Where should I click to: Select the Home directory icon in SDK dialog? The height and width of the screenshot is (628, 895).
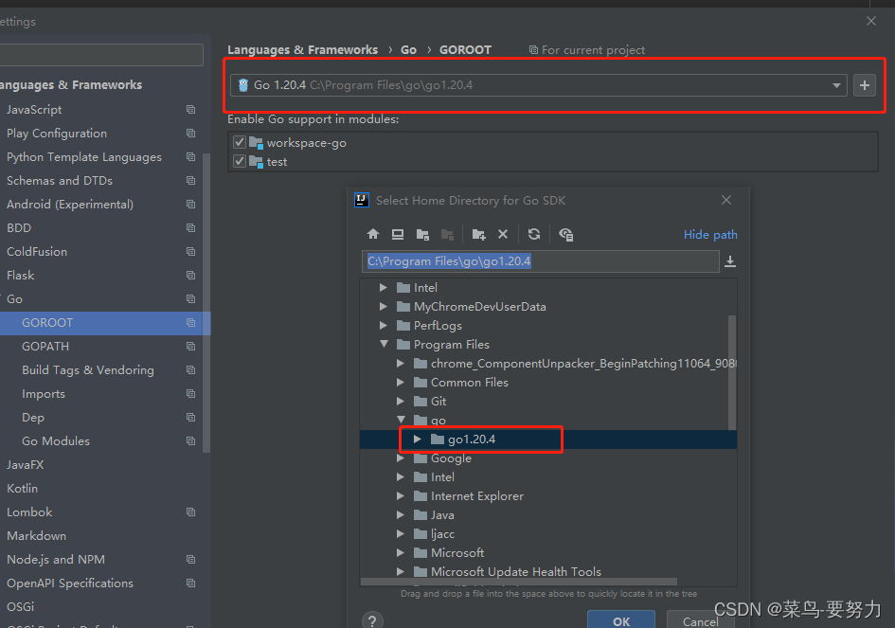coord(373,234)
